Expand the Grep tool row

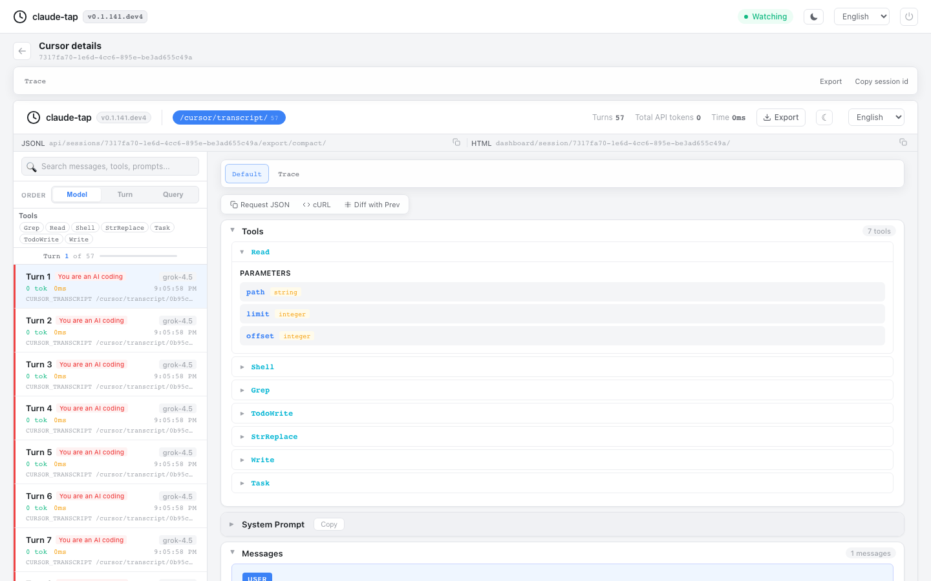click(562, 390)
